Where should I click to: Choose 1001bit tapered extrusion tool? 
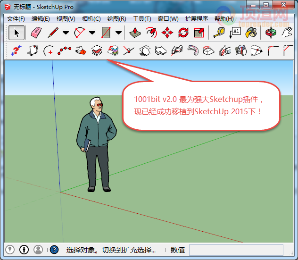click(x=208, y=50)
